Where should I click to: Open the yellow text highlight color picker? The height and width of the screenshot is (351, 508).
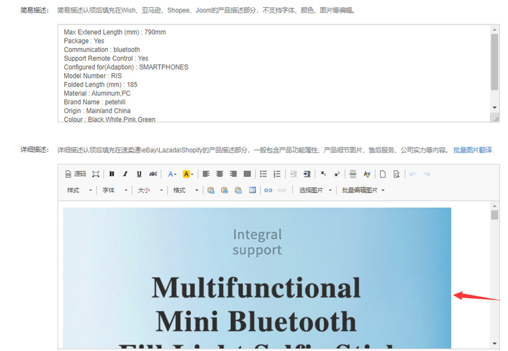[x=188, y=174]
